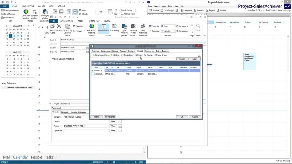292x164 pixels.
Task: Open Address Book in Outlook ribbon
Action: (x=128, y=14)
